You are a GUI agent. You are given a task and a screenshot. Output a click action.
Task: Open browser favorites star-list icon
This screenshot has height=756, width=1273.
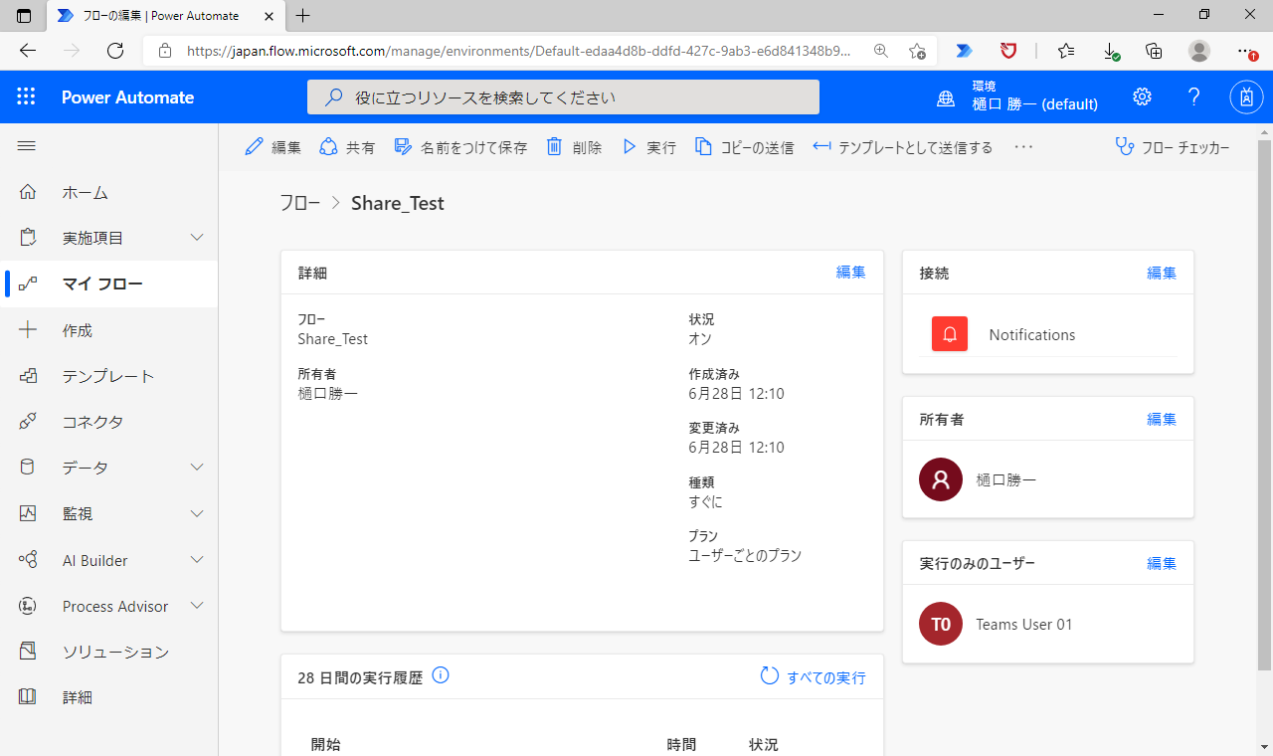[1066, 51]
